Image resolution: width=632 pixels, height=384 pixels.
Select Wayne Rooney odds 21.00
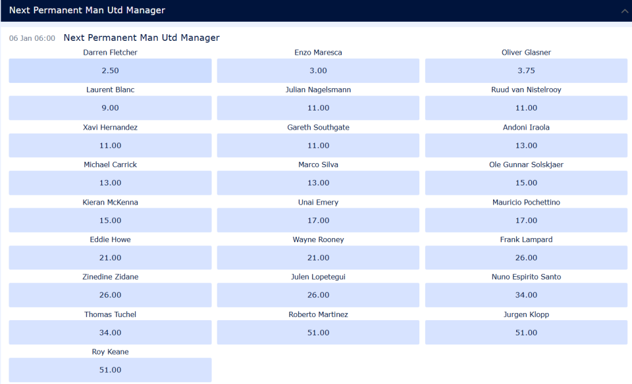(x=318, y=258)
